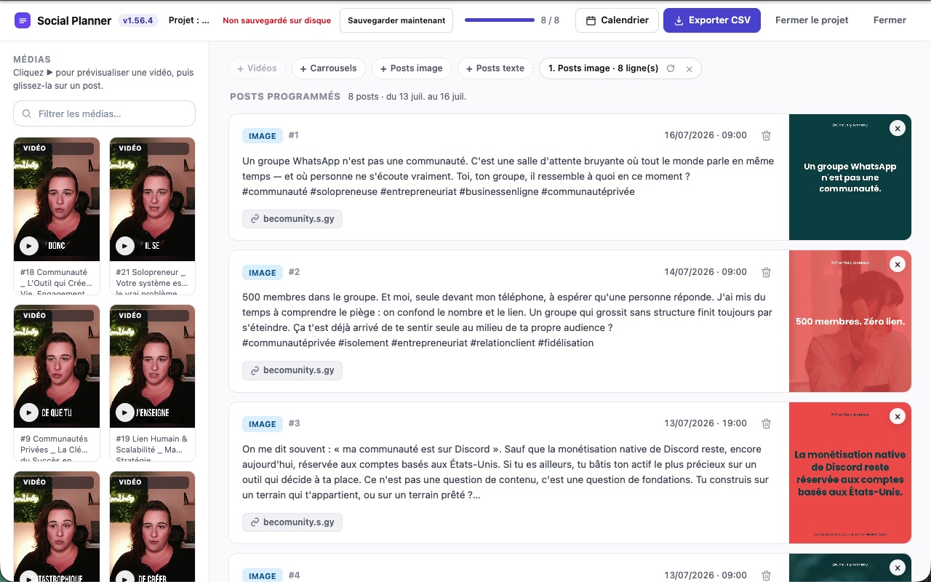The image size is (931, 582).
Task: Close the Posts image 8 ligne(s) chip
Action: tap(689, 68)
